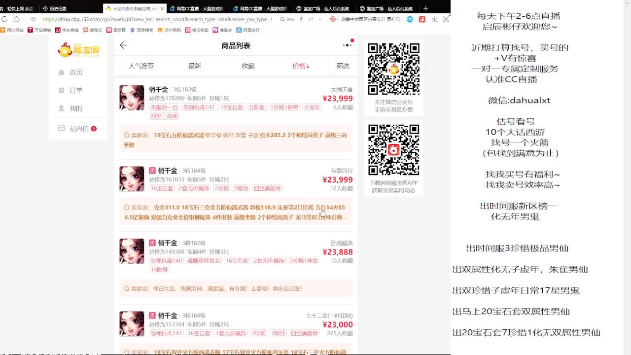Image resolution: width=631 pixels, height=355 pixels.
Task: Click the 忽视抗毒147 tag on first listing
Action: [x=199, y=107]
